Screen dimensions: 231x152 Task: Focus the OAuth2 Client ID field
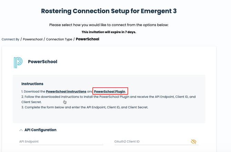151,142
